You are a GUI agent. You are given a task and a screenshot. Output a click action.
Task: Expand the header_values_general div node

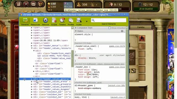pyautogui.click(x=32, y=79)
